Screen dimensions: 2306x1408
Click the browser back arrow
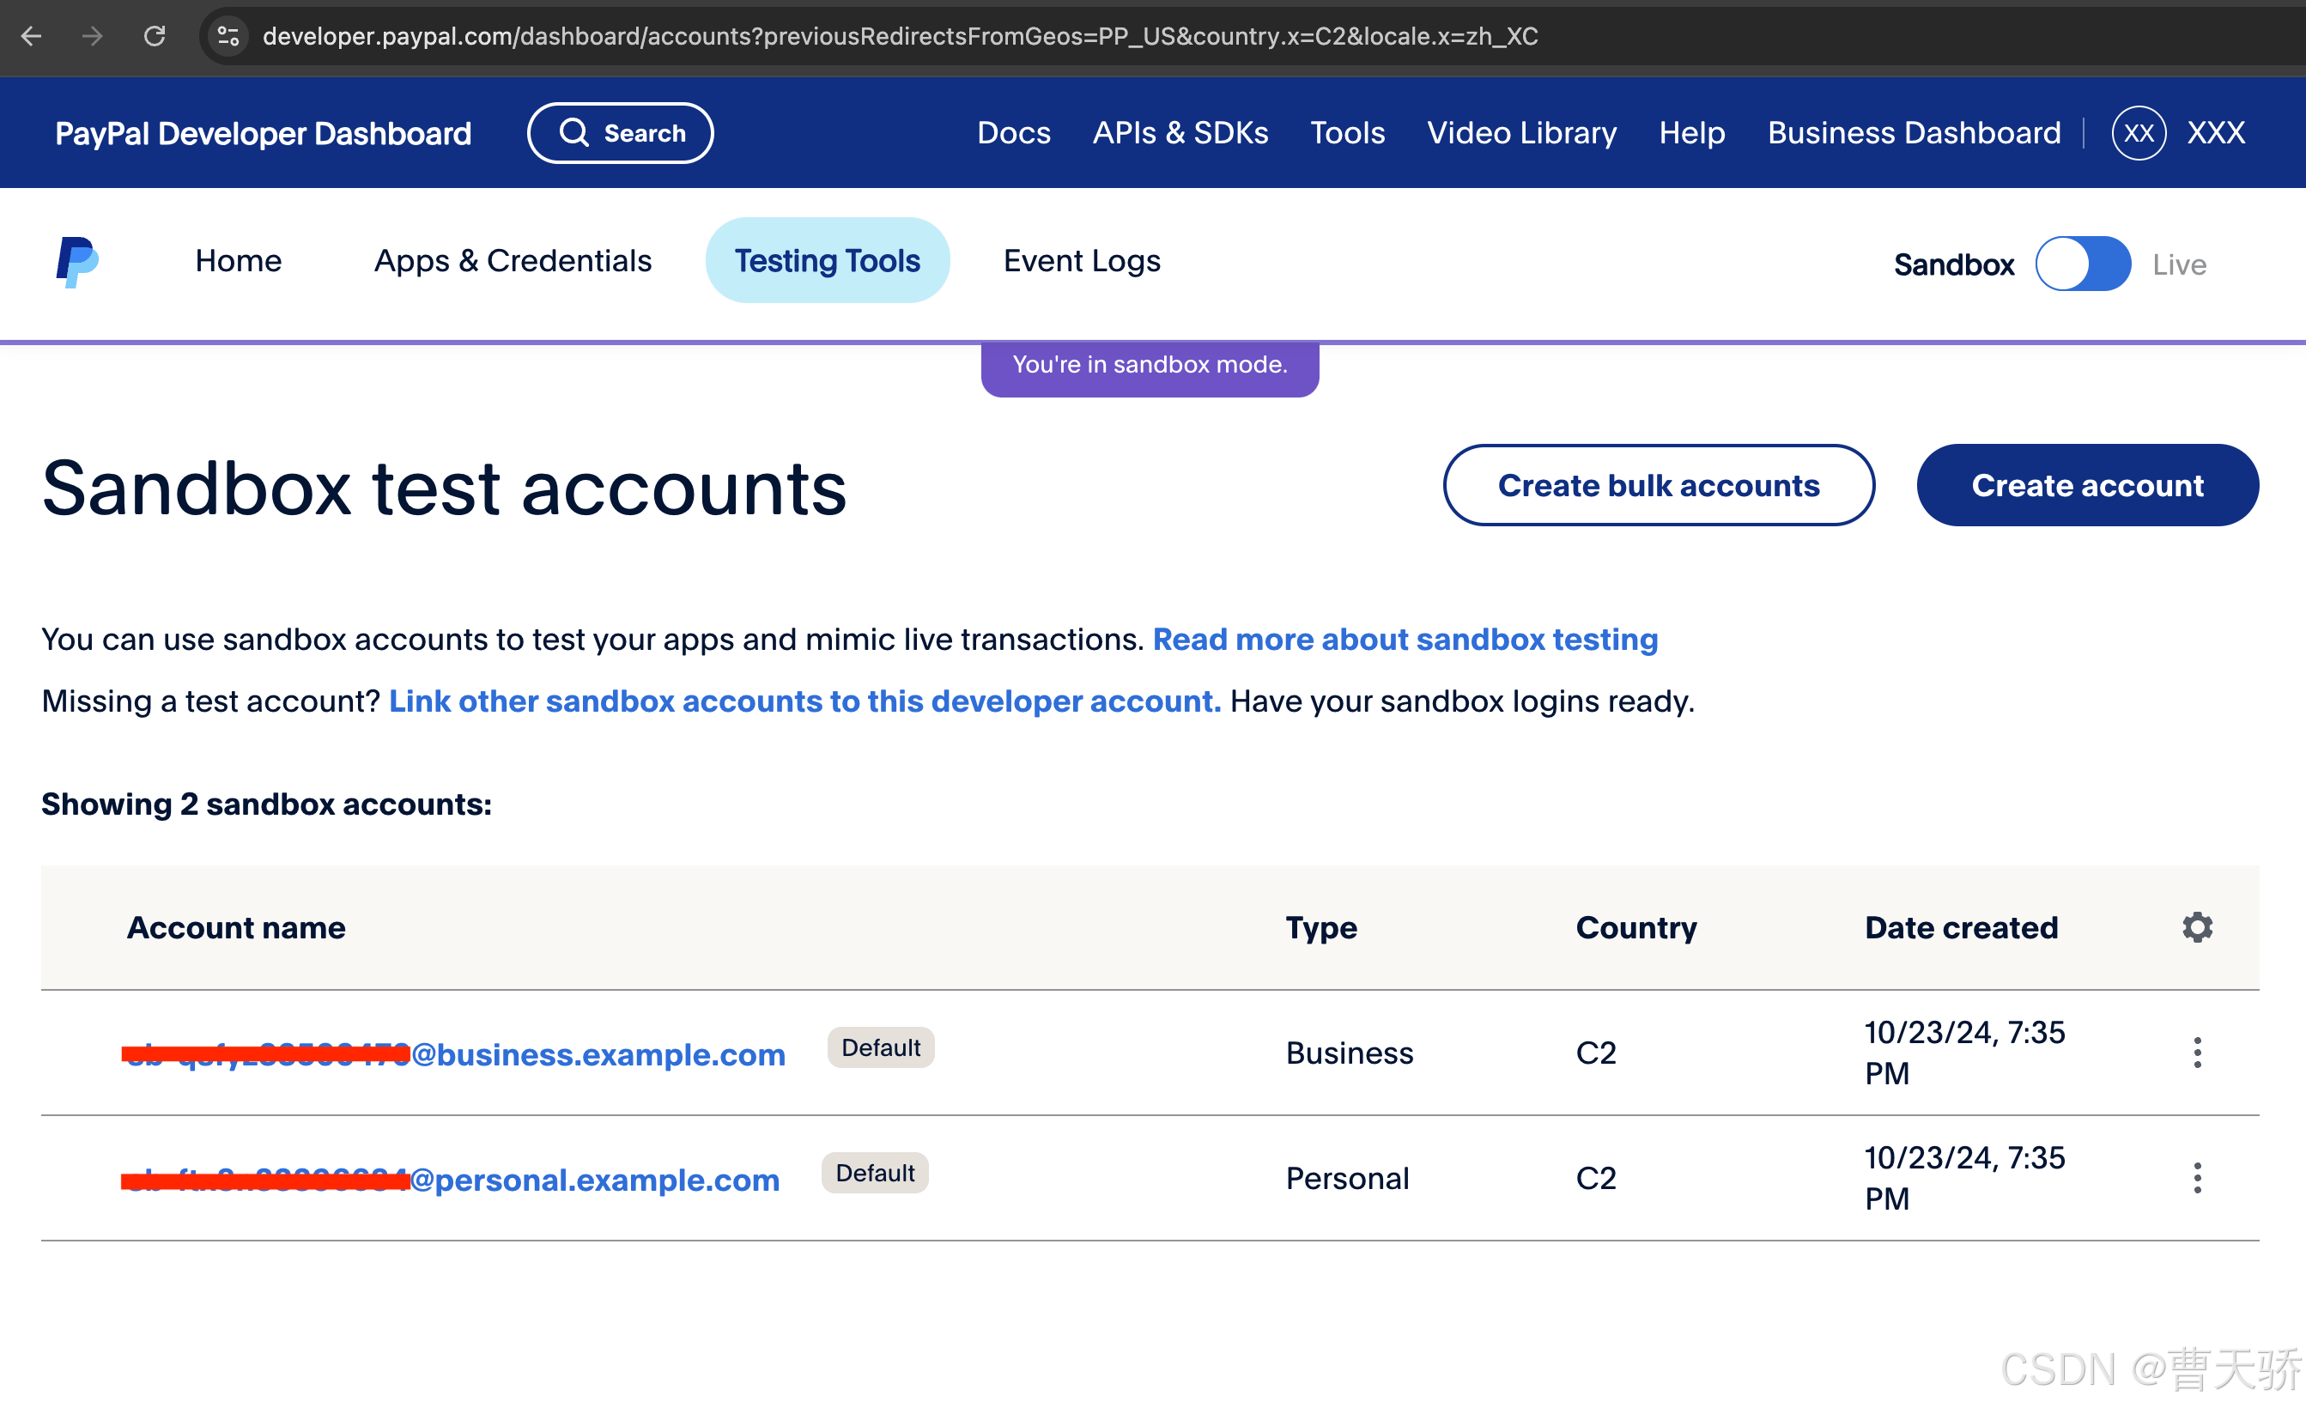31,35
